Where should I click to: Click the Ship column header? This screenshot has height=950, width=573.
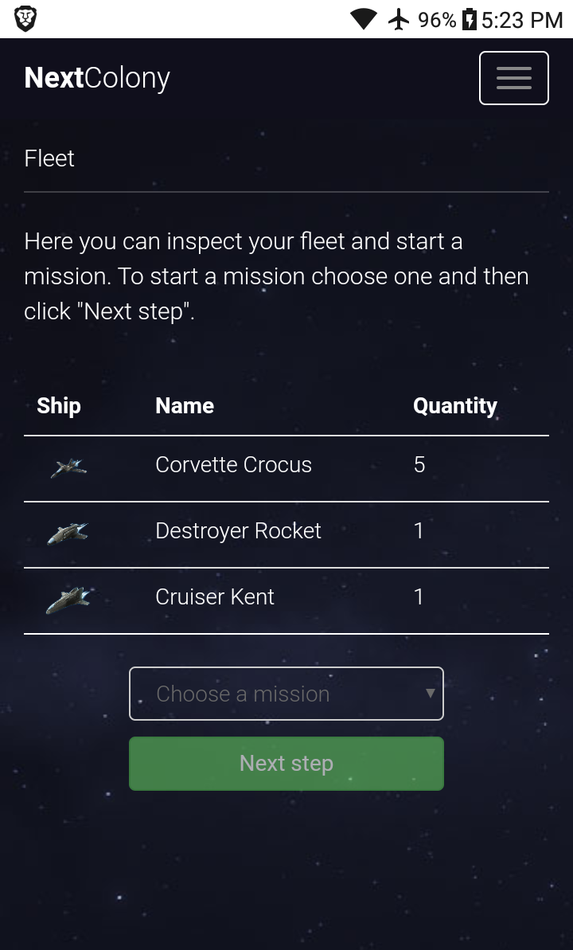coord(59,406)
